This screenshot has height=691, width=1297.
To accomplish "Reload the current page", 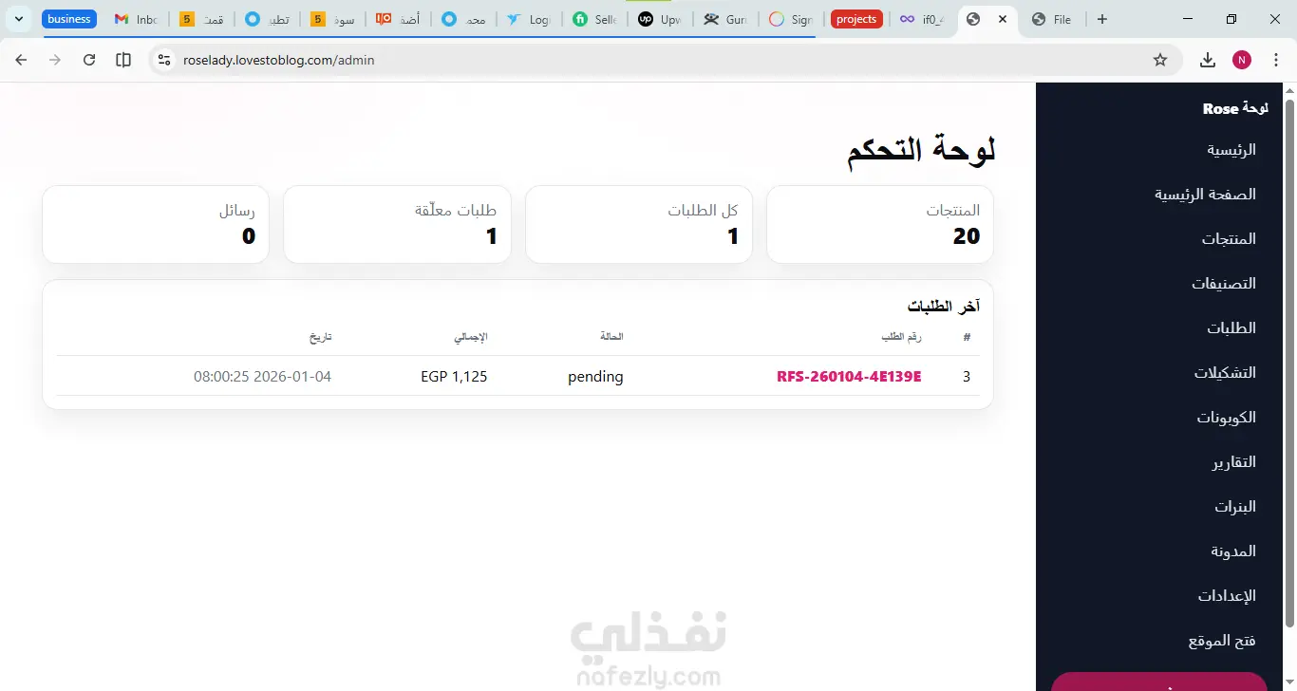I will 89,60.
